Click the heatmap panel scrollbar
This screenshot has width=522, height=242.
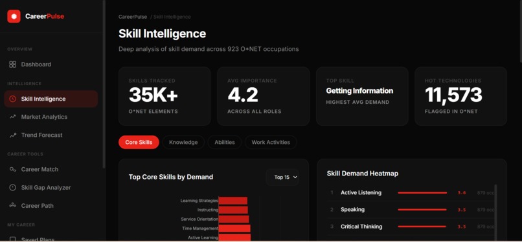495,212
